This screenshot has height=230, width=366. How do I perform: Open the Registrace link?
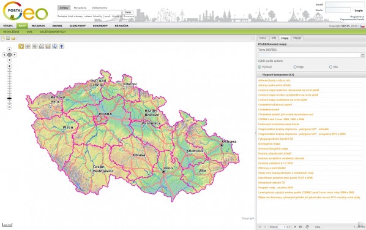click(x=357, y=17)
